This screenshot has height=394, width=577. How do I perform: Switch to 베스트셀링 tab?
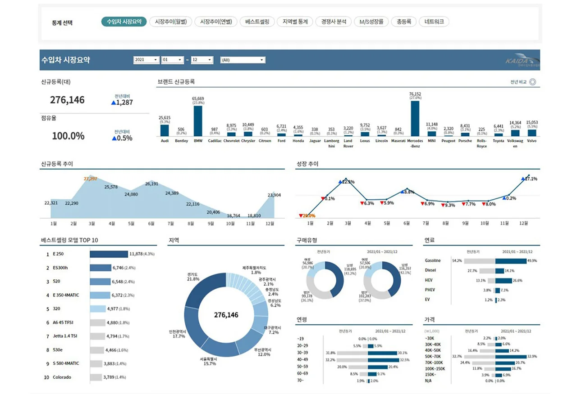pos(257,22)
